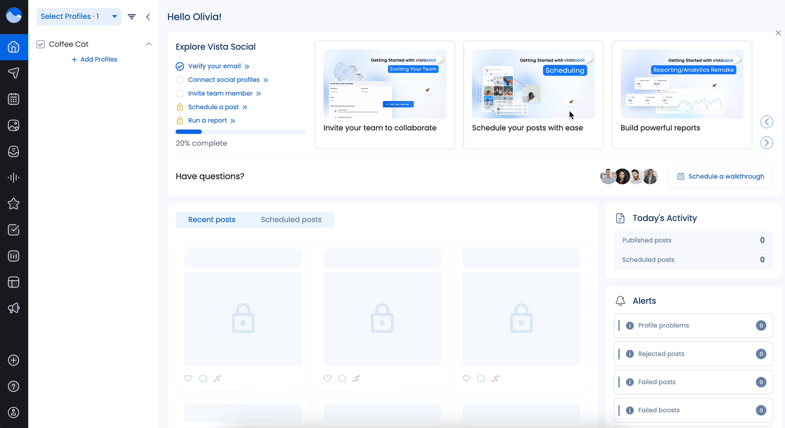Open the megaphone advocacy icon
Image resolution: width=785 pixels, height=428 pixels.
click(14, 308)
